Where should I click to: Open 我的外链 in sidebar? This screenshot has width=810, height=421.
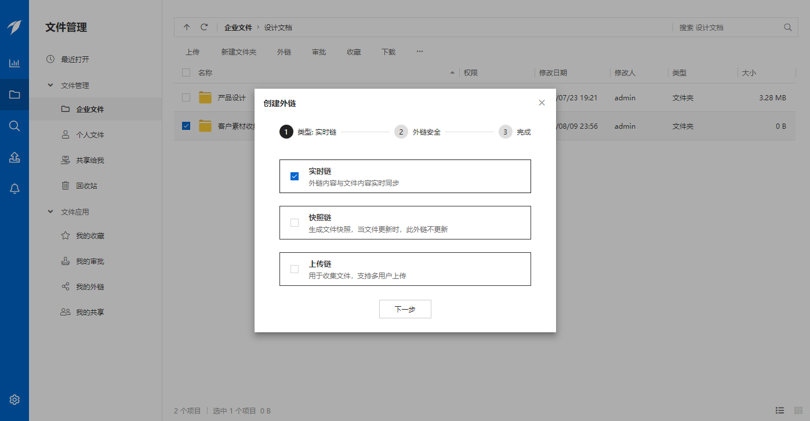coord(90,287)
